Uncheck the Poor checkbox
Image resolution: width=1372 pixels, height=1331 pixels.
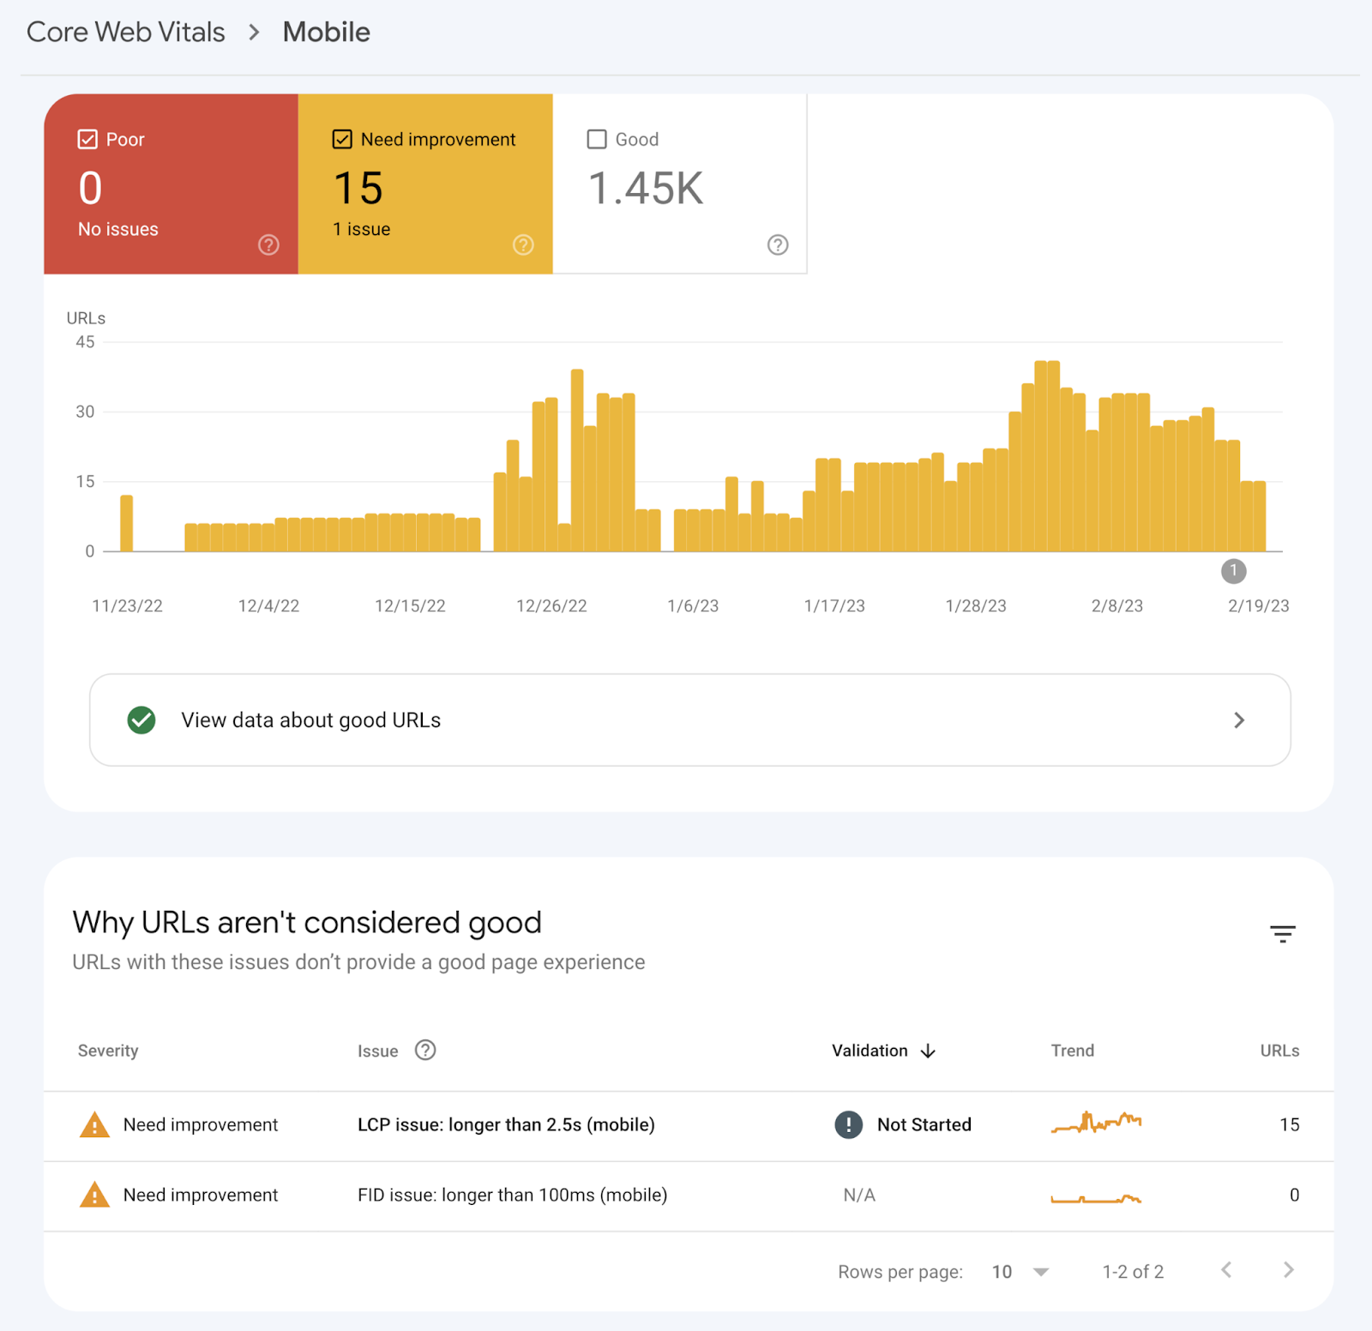(87, 139)
